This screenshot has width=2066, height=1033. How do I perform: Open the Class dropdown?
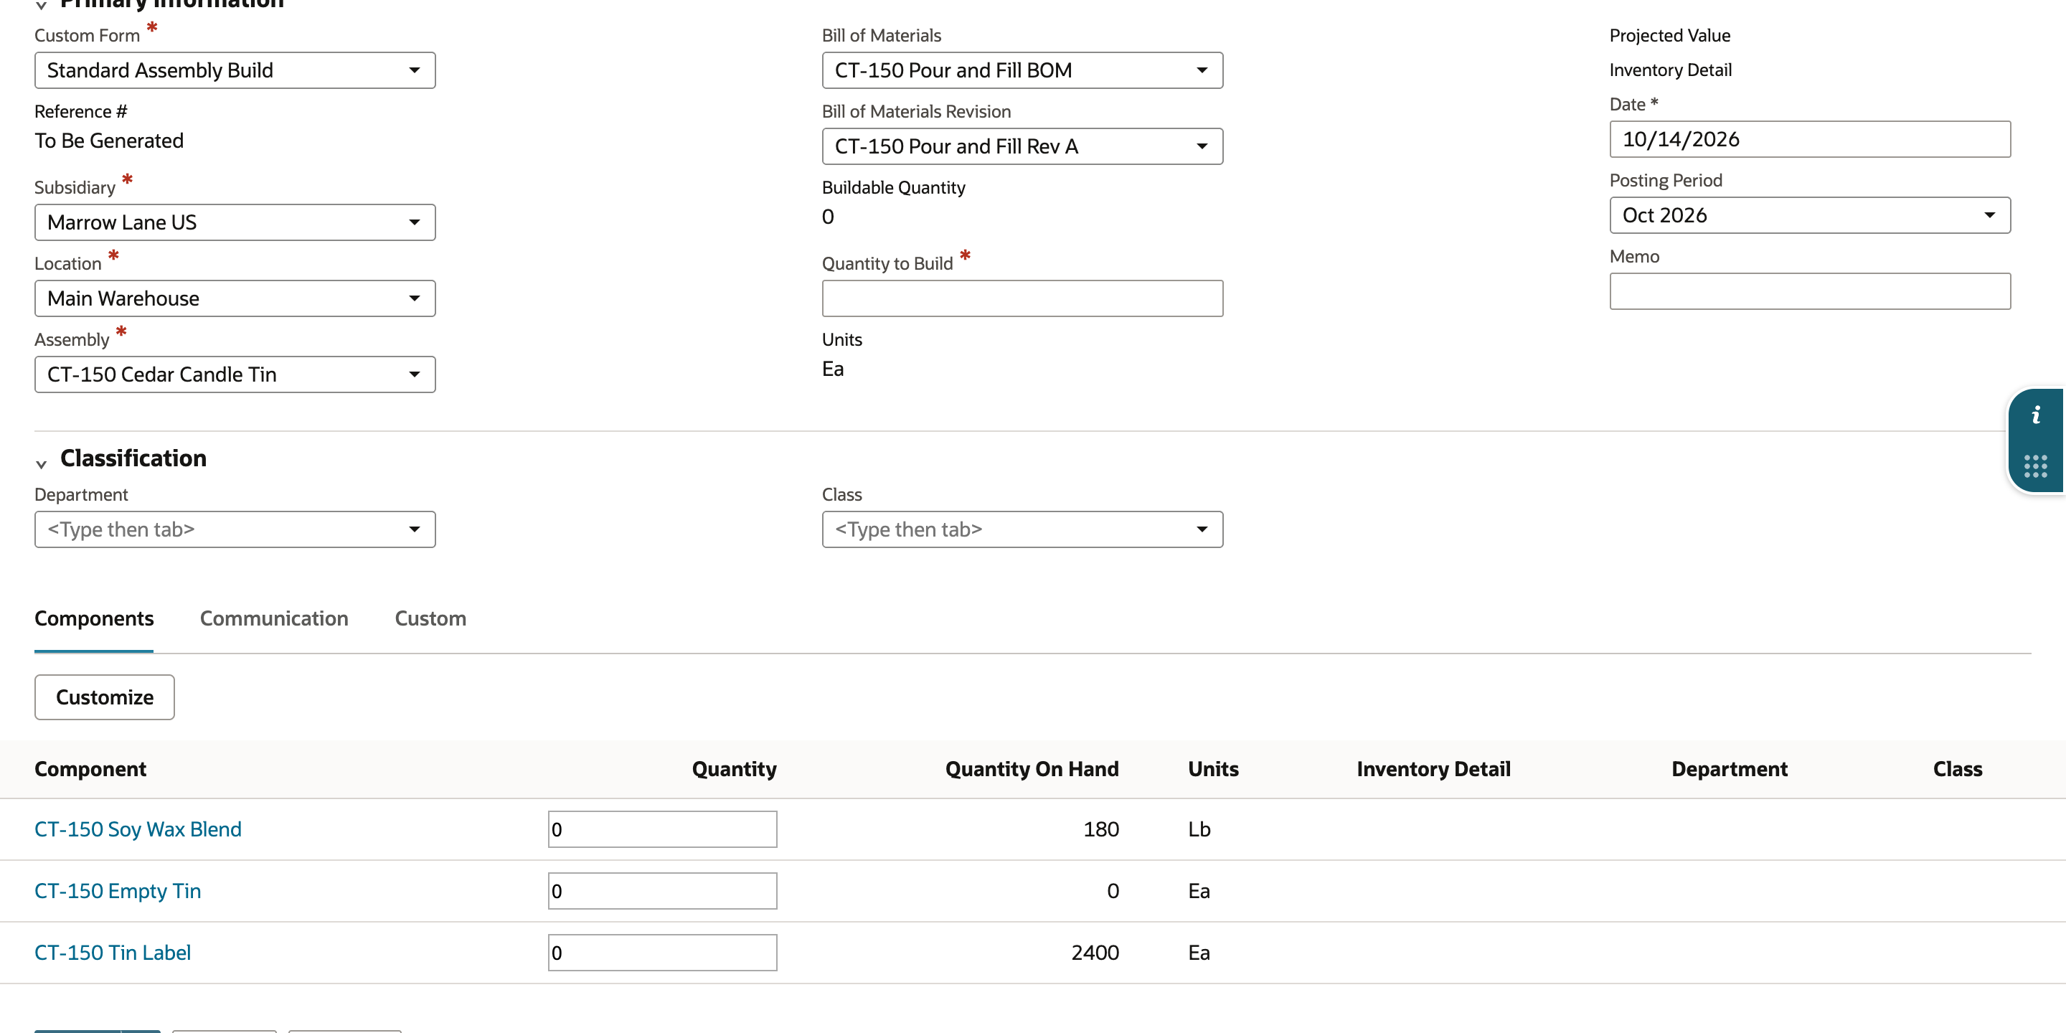coord(1022,529)
